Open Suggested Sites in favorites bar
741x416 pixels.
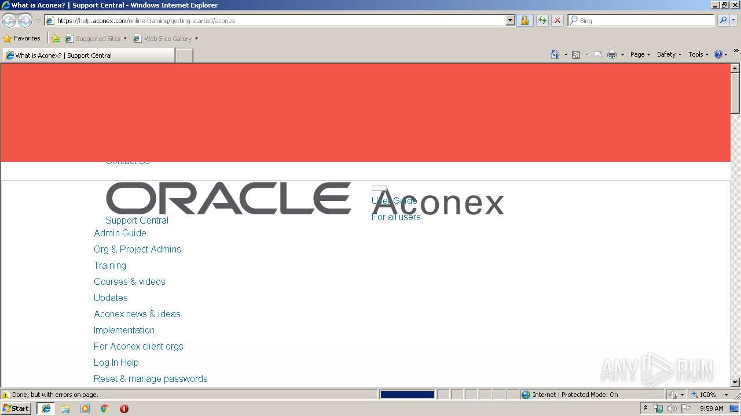click(x=96, y=39)
